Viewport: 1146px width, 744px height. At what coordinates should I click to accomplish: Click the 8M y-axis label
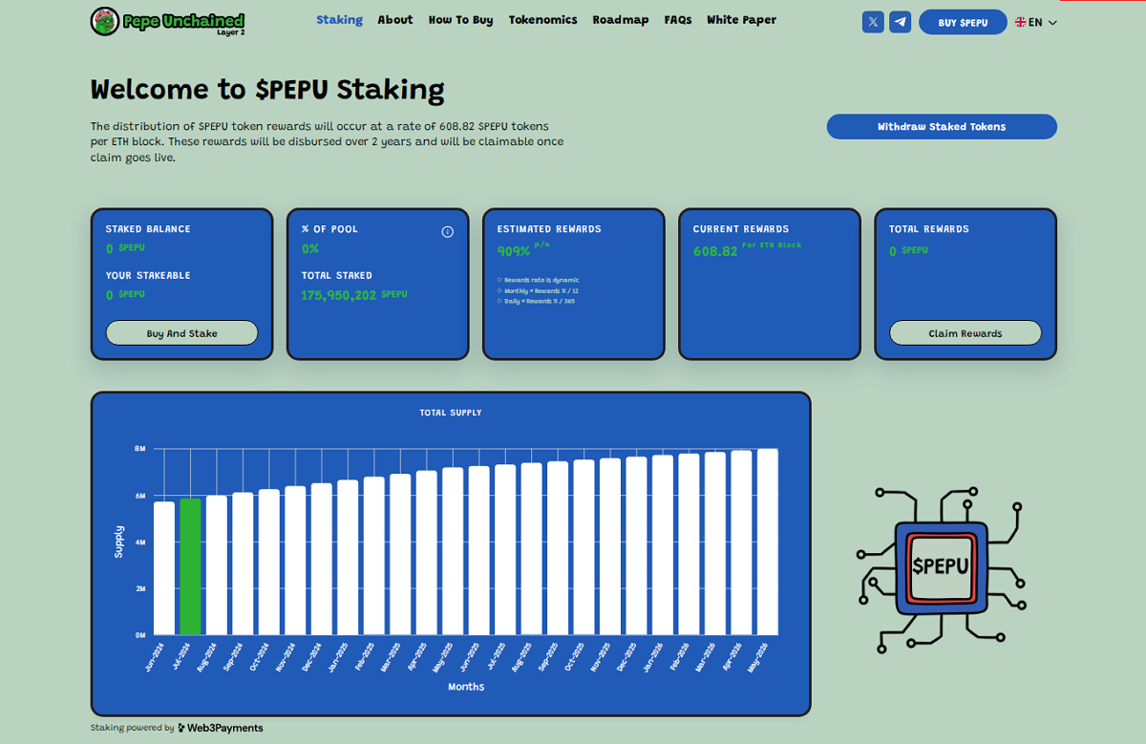pyautogui.click(x=139, y=449)
